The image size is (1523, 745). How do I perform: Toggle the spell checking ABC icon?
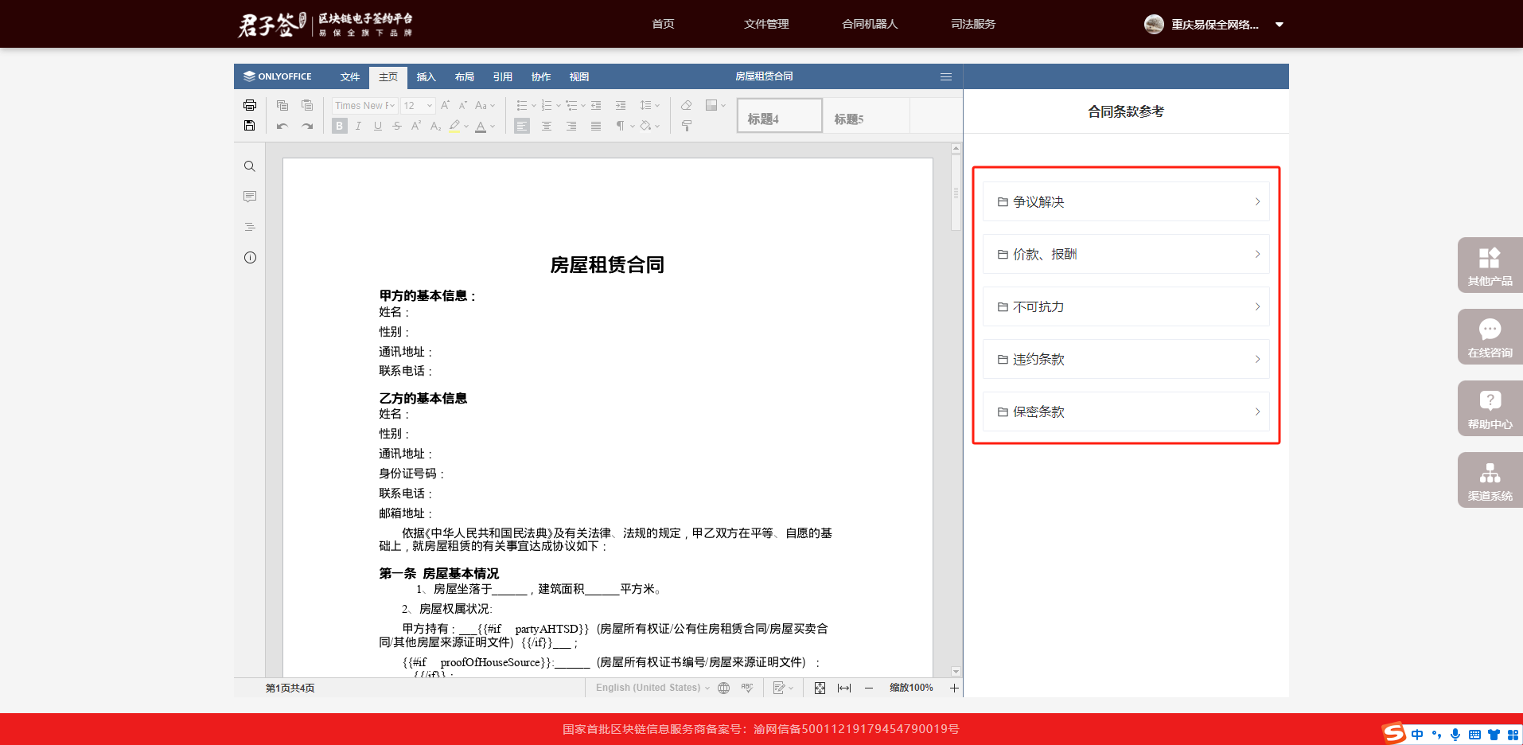pos(747,688)
